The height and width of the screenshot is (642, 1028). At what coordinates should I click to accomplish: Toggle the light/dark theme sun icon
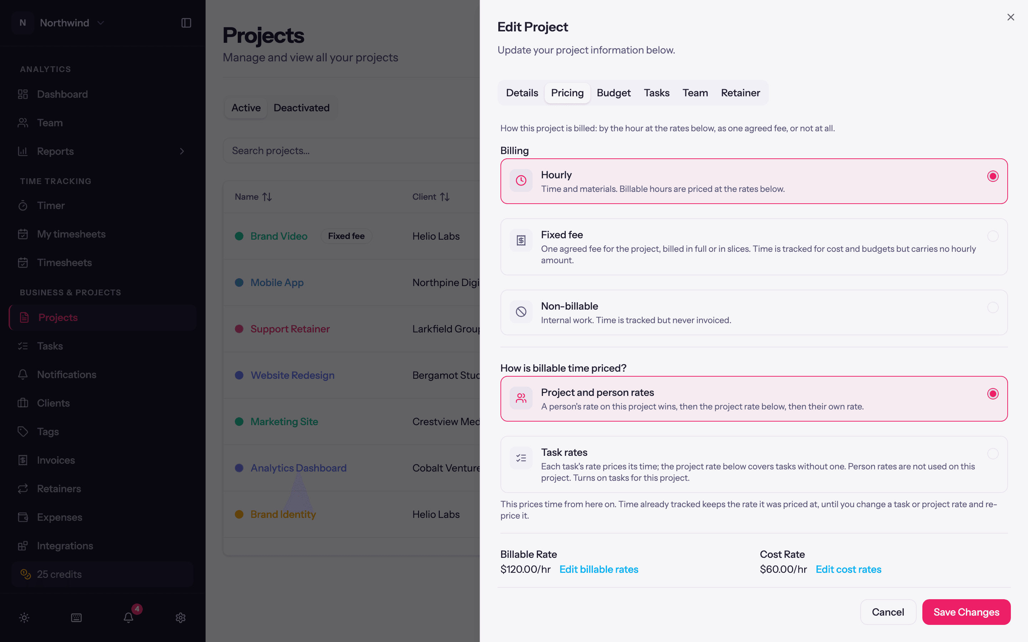point(24,617)
